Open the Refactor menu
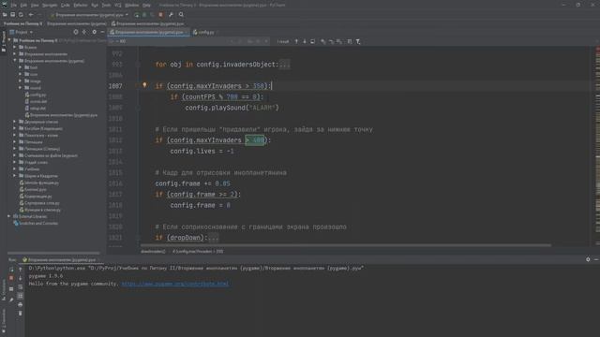This screenshot has width=600, height=337. [81, 6]
